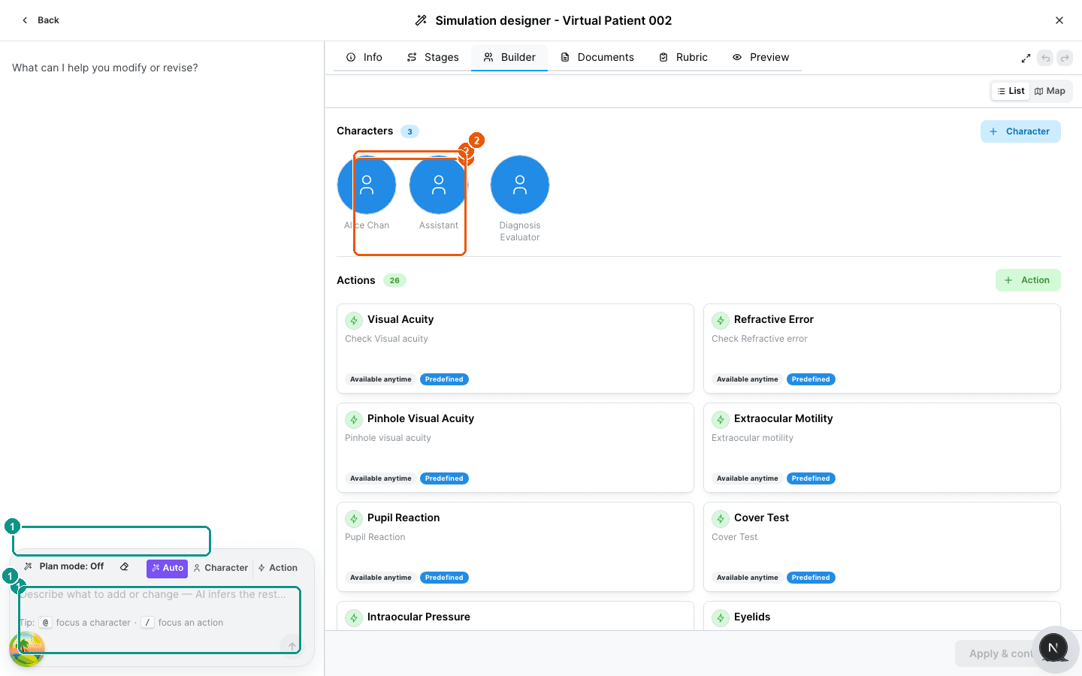Switch to the Stages tab
The width and height of the screenshot is (1082, 676).
click(433, 57)
